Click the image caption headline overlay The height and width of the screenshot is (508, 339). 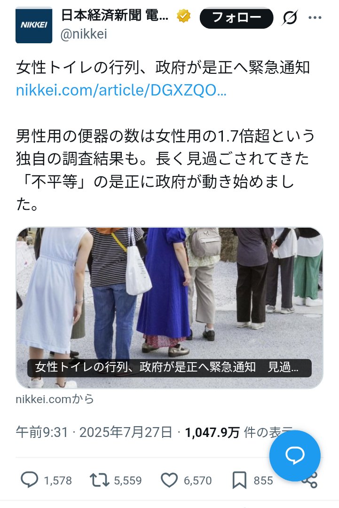point(169,367)
